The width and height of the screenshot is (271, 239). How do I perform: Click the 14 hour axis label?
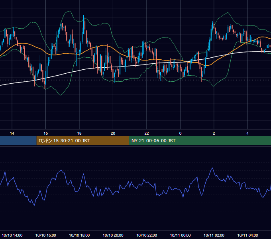[12, 133]
